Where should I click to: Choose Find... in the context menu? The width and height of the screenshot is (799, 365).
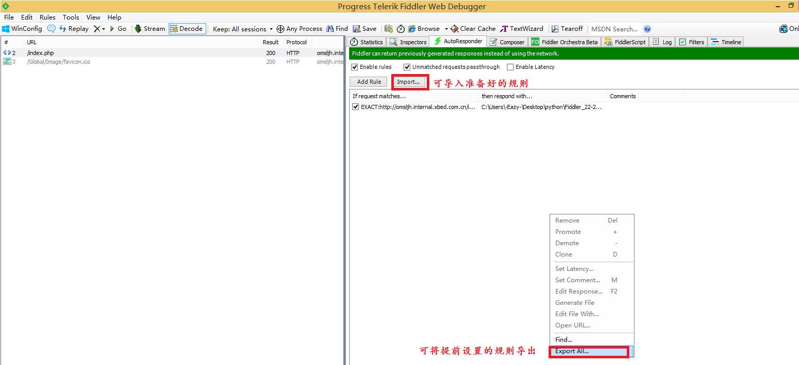click(592, 340)
